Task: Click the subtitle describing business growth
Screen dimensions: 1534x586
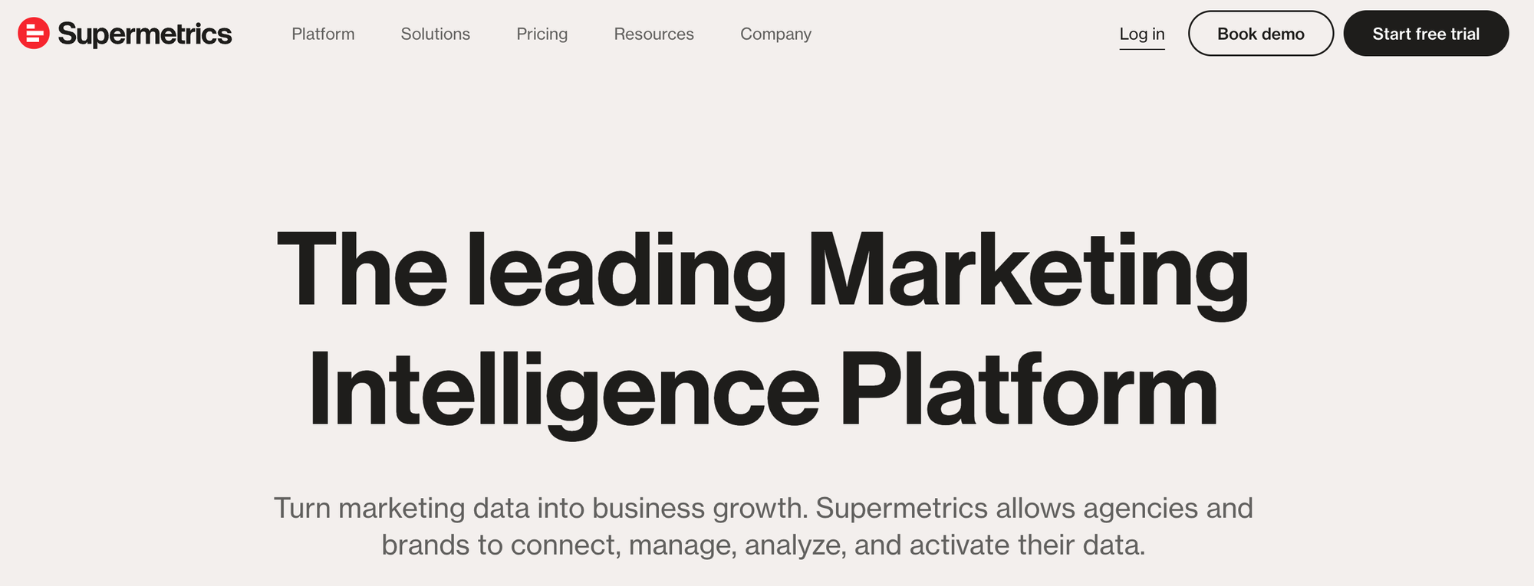Action: pyautogui.click(x=767, y=527)
